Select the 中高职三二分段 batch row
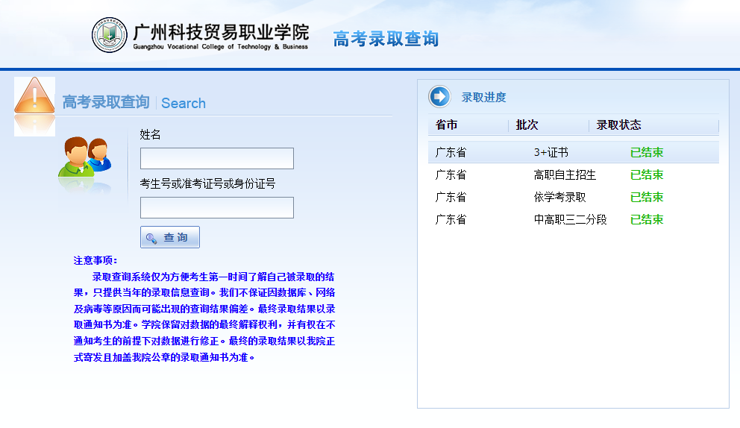 [574, 219]
